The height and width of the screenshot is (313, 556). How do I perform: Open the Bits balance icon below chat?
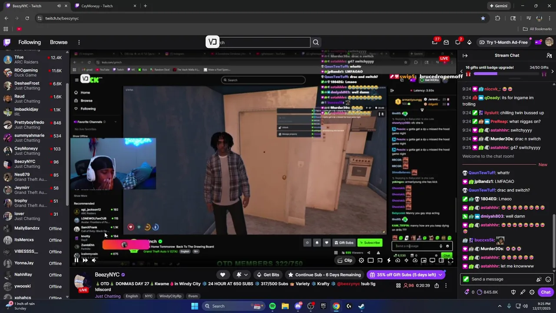coord(467,292)
